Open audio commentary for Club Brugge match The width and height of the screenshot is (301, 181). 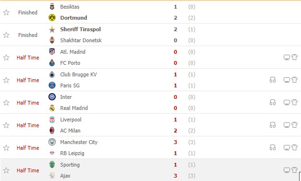click(x=273, y=80)
